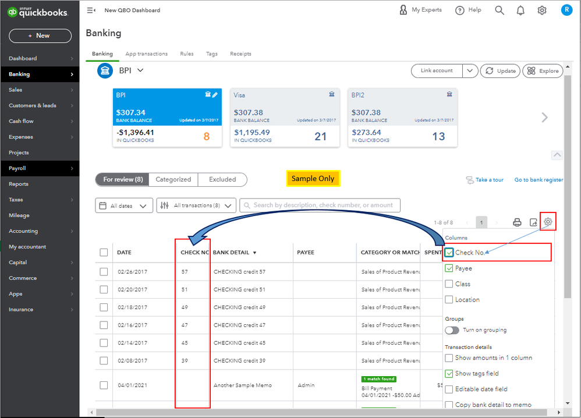The height and width of the screenshot is (418, 581).
Task: Check the Location column checkbox
Action: [x=449, y=299]
